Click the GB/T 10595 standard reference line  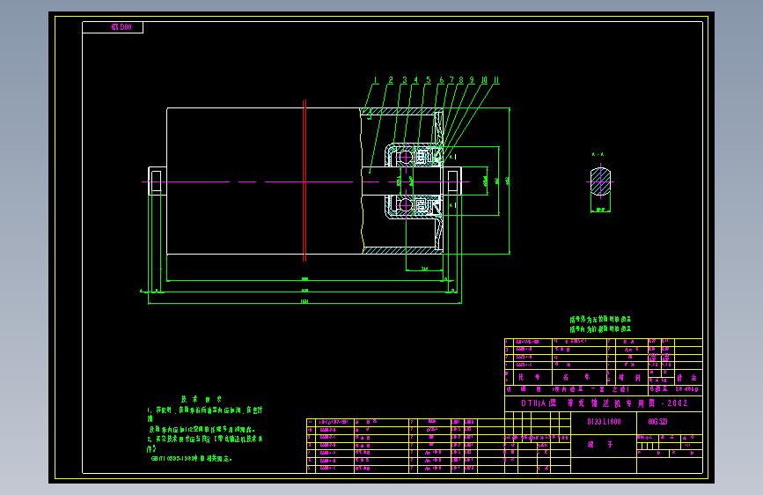(x=192, y=459)
